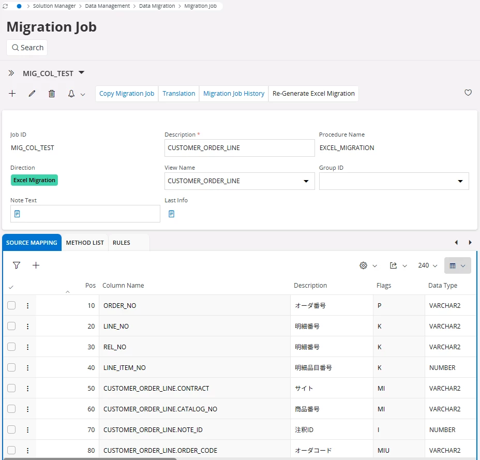The width and height of the screenshot is (480, 460).
Task: Open the RULES tab
Action: point(122,243)
